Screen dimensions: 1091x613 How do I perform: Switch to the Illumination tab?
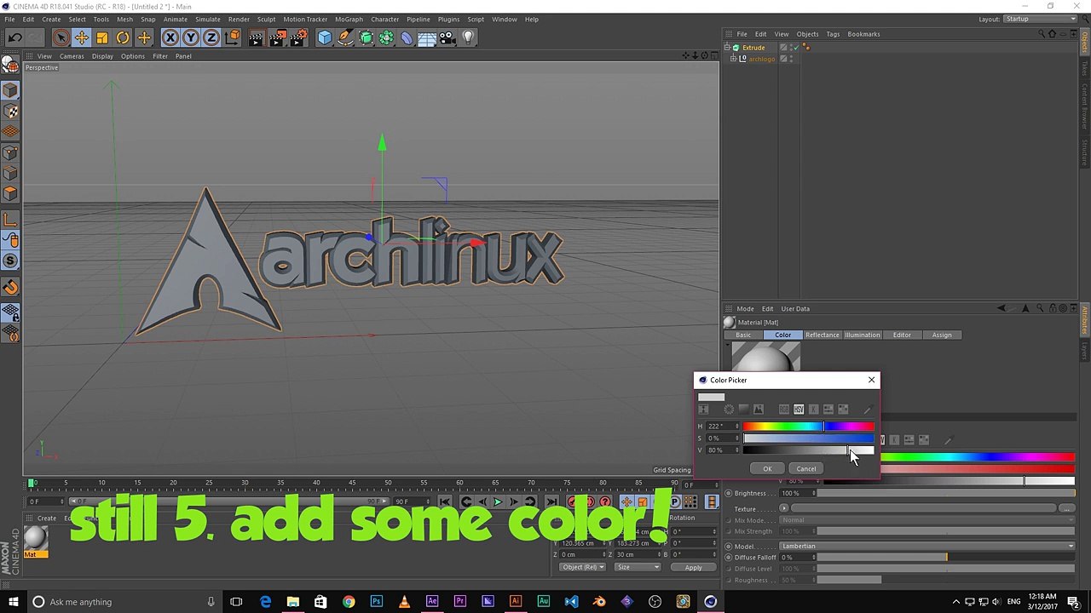click(x=862, y=335)
